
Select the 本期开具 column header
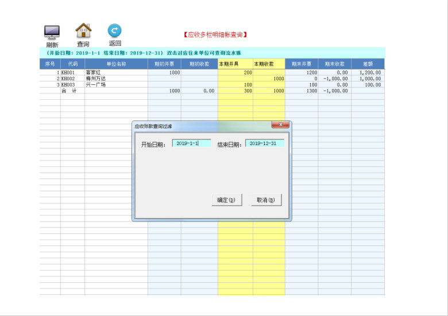[x=235, y=64]
